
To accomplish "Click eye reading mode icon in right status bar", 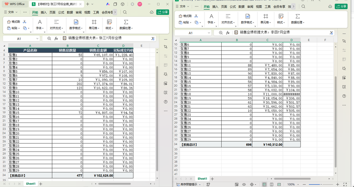I will tap(244, 184).
